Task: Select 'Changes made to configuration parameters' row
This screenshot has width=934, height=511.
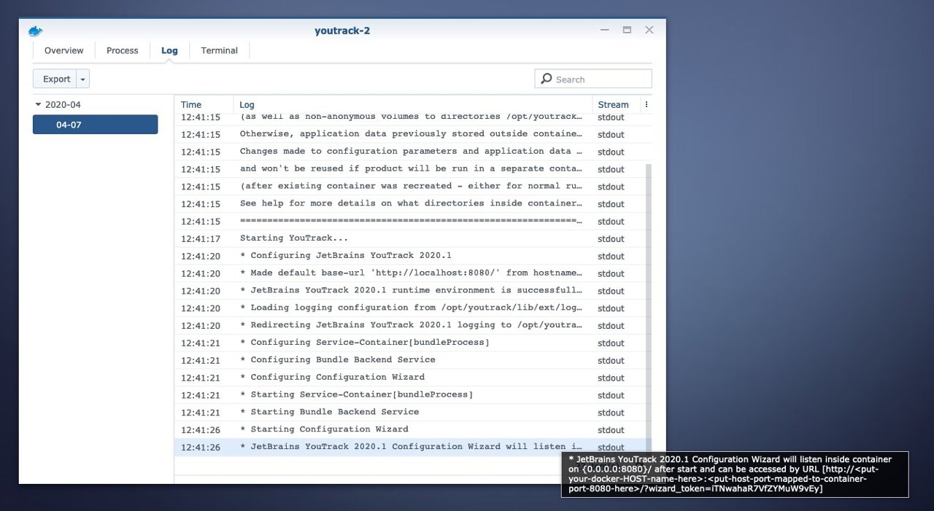Action: coord(410,152)
